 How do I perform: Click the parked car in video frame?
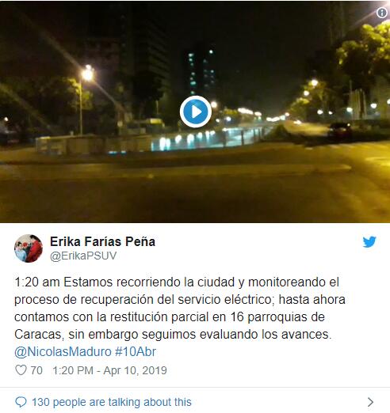(x=340, y=131)
